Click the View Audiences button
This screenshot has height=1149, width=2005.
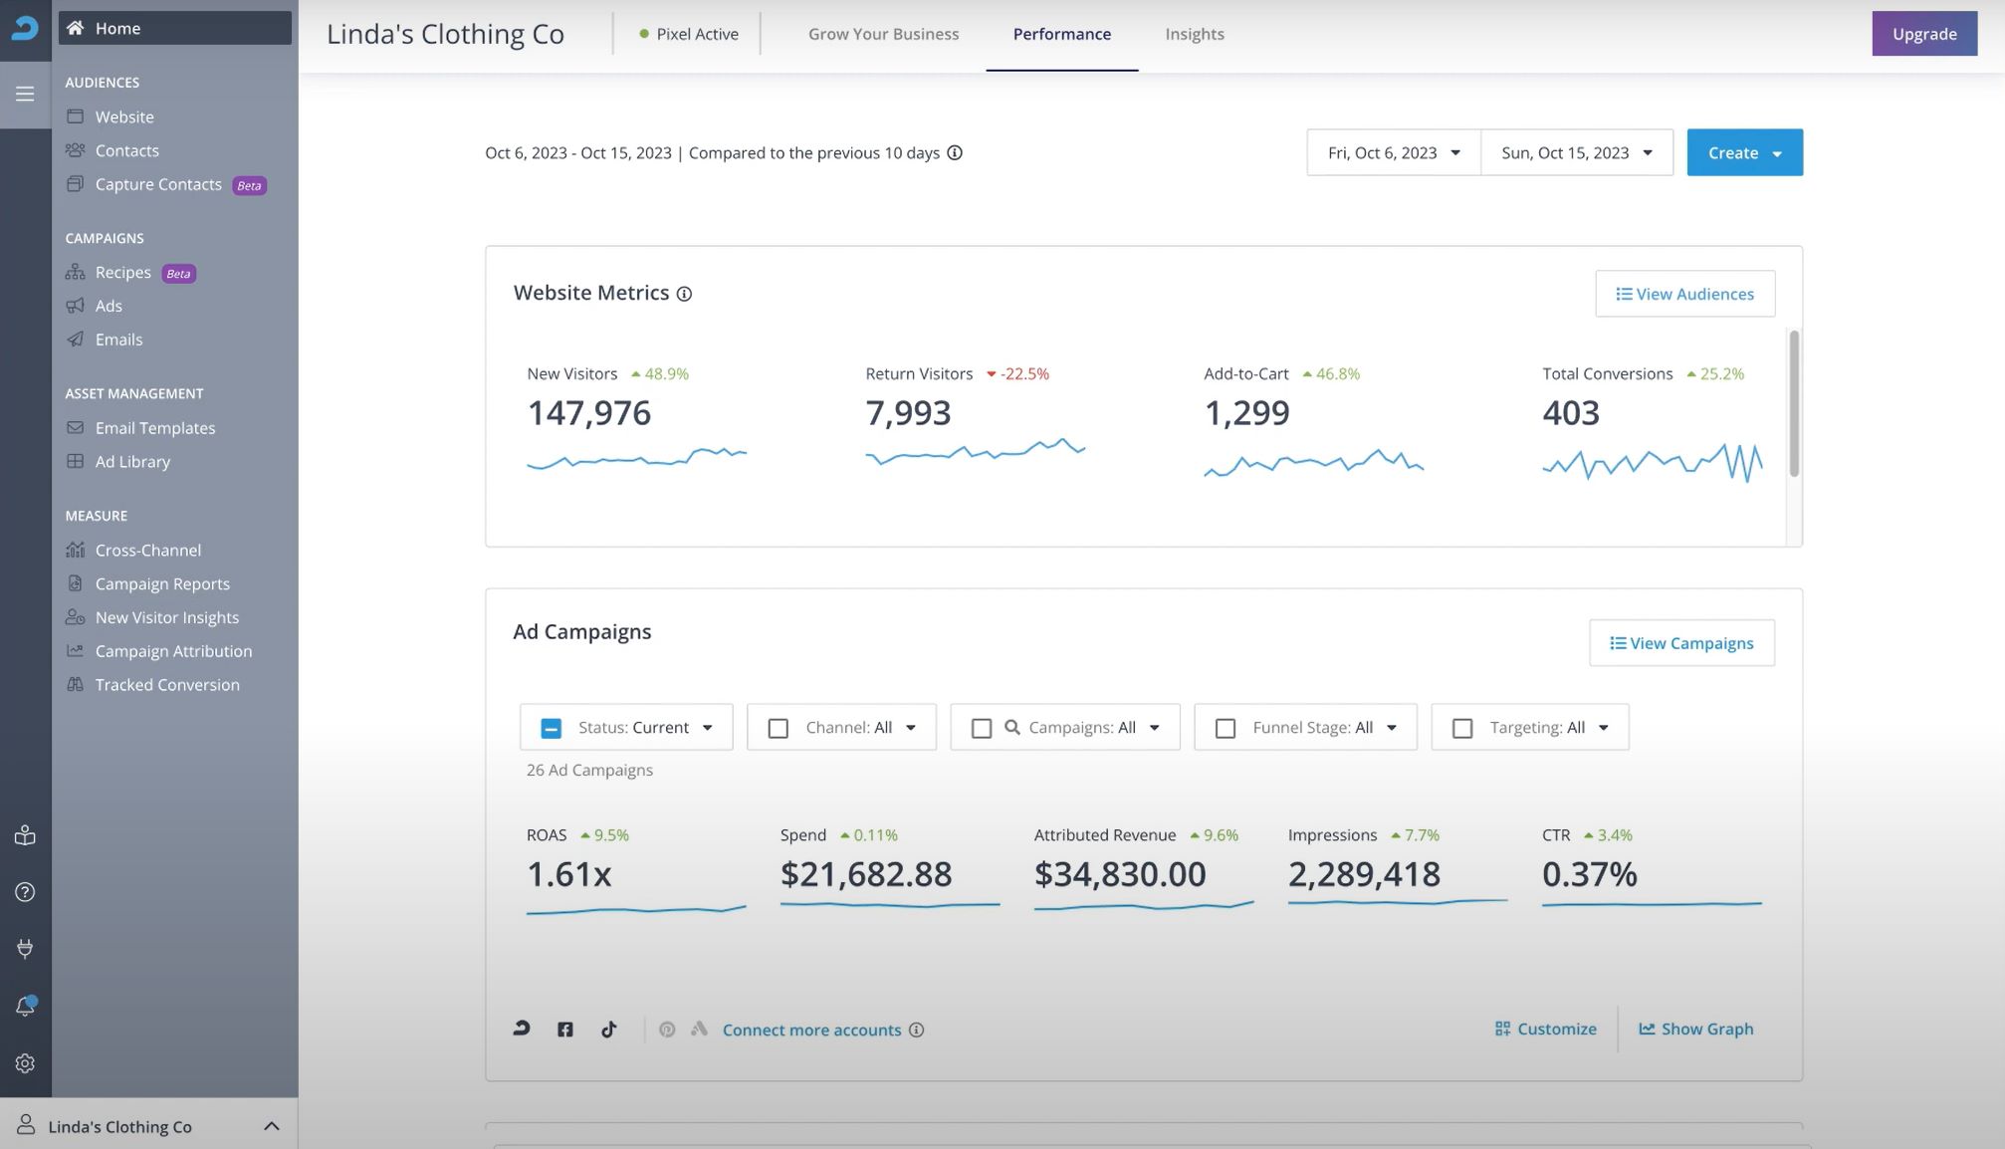[1684, 293]
